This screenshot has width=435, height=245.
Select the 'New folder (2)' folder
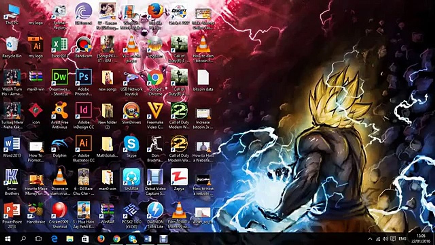coord(107,116)
